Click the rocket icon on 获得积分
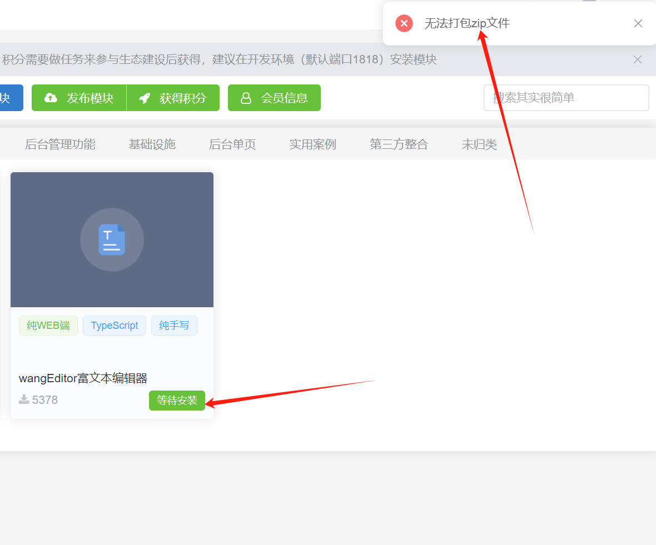This screenshot has height=545, width=656. click(x=145, y=98)
